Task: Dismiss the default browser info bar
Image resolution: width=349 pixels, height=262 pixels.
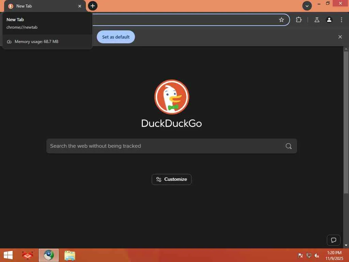Action: click(x=340, y=37)
